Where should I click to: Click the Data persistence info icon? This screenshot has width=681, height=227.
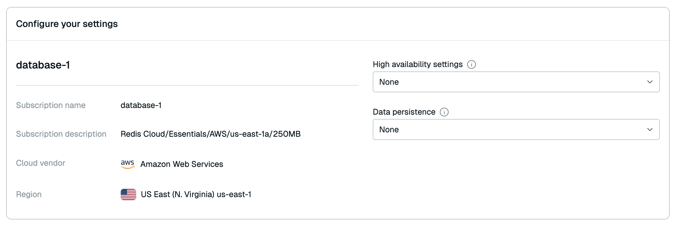444,112
